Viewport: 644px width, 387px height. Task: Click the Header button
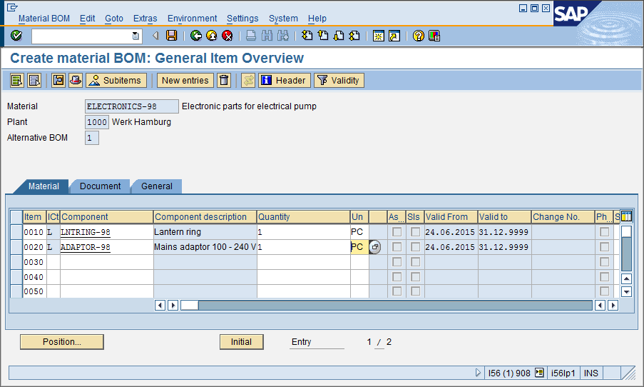pyautogui.click(x=285, y=80)
